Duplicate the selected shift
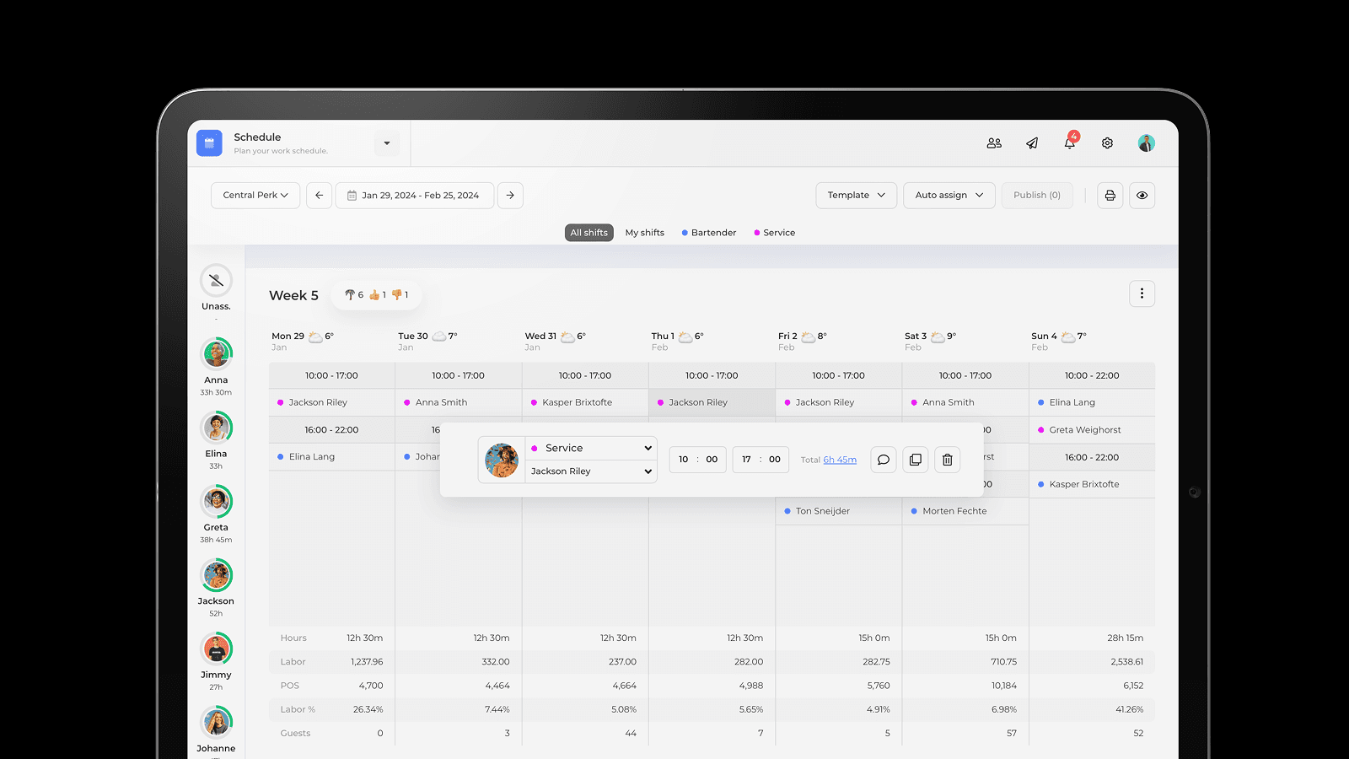Viewport: 1349px width, 759px height. pyautogui.click(x=916, y=460)
